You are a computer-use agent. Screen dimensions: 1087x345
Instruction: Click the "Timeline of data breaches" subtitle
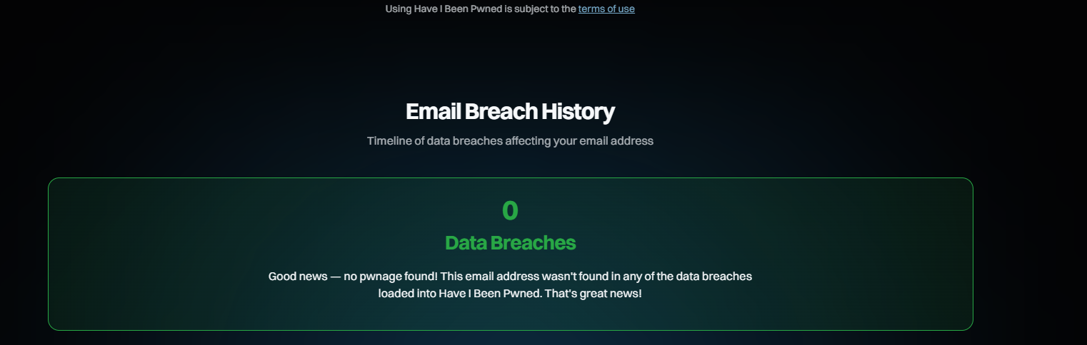pos(510,141)
